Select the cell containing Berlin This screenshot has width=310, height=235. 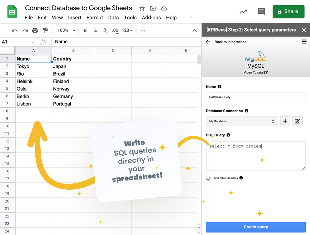click(34, 96)
